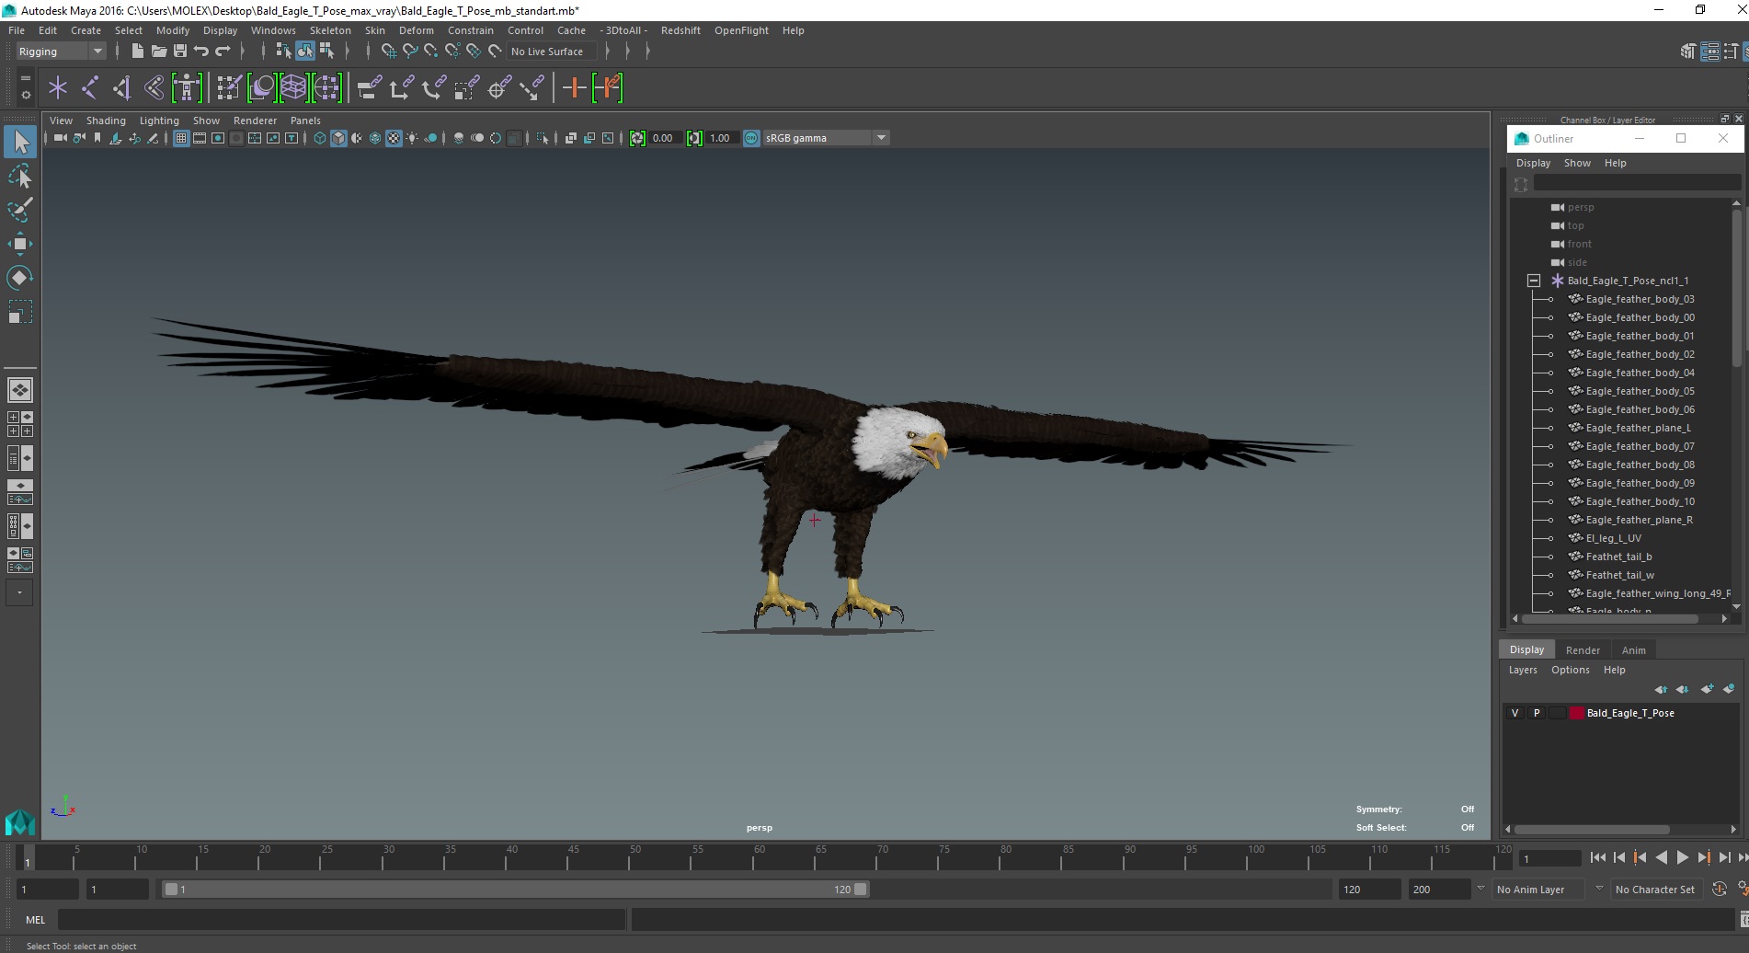Click the Outliner search field
The width and height of the screenshot is (1749, 953).
point(1637,184)
